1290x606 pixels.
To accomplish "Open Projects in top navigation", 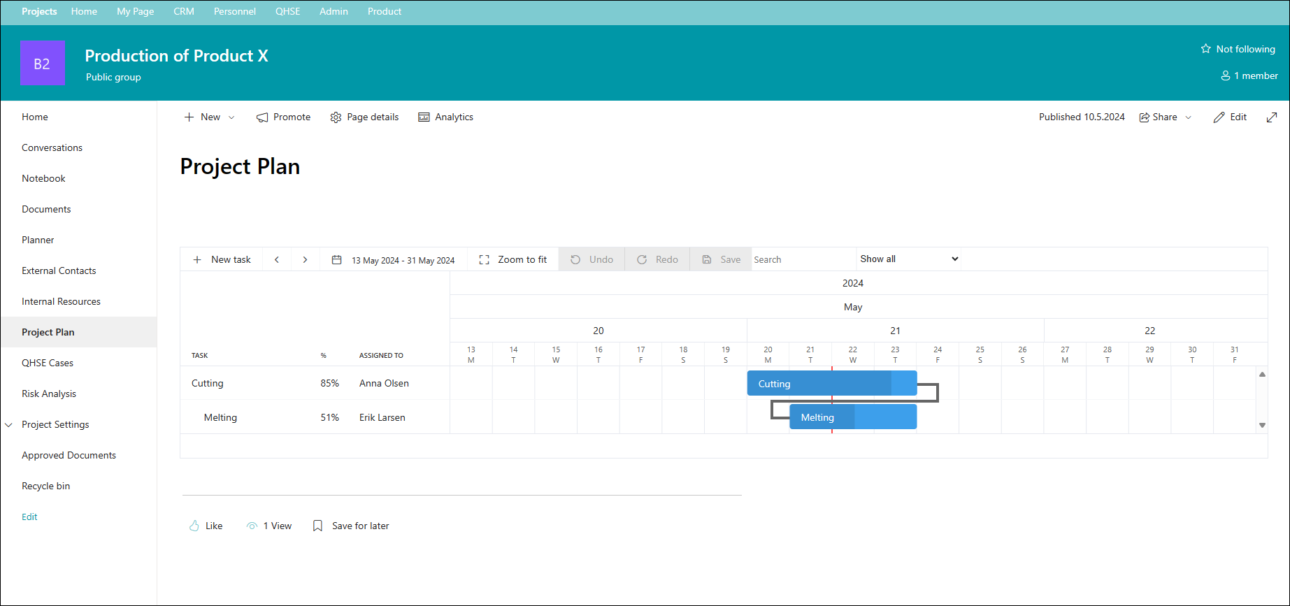I will click(39, 11).
